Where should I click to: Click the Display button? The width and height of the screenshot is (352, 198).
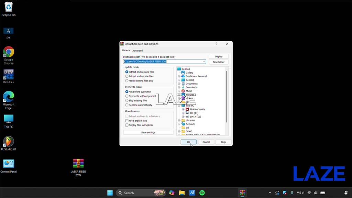219,57
